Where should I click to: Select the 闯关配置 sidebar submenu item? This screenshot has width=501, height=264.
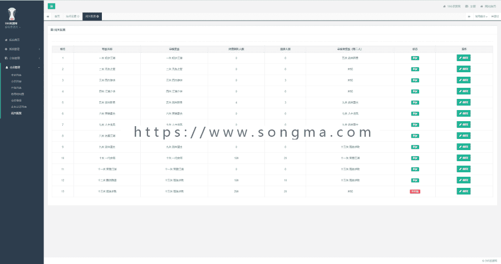coord(16,113)
